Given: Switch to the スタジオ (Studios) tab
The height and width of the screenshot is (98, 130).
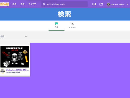Looking at the screenshot, I should pyautogui.click(x=72, y=26).
